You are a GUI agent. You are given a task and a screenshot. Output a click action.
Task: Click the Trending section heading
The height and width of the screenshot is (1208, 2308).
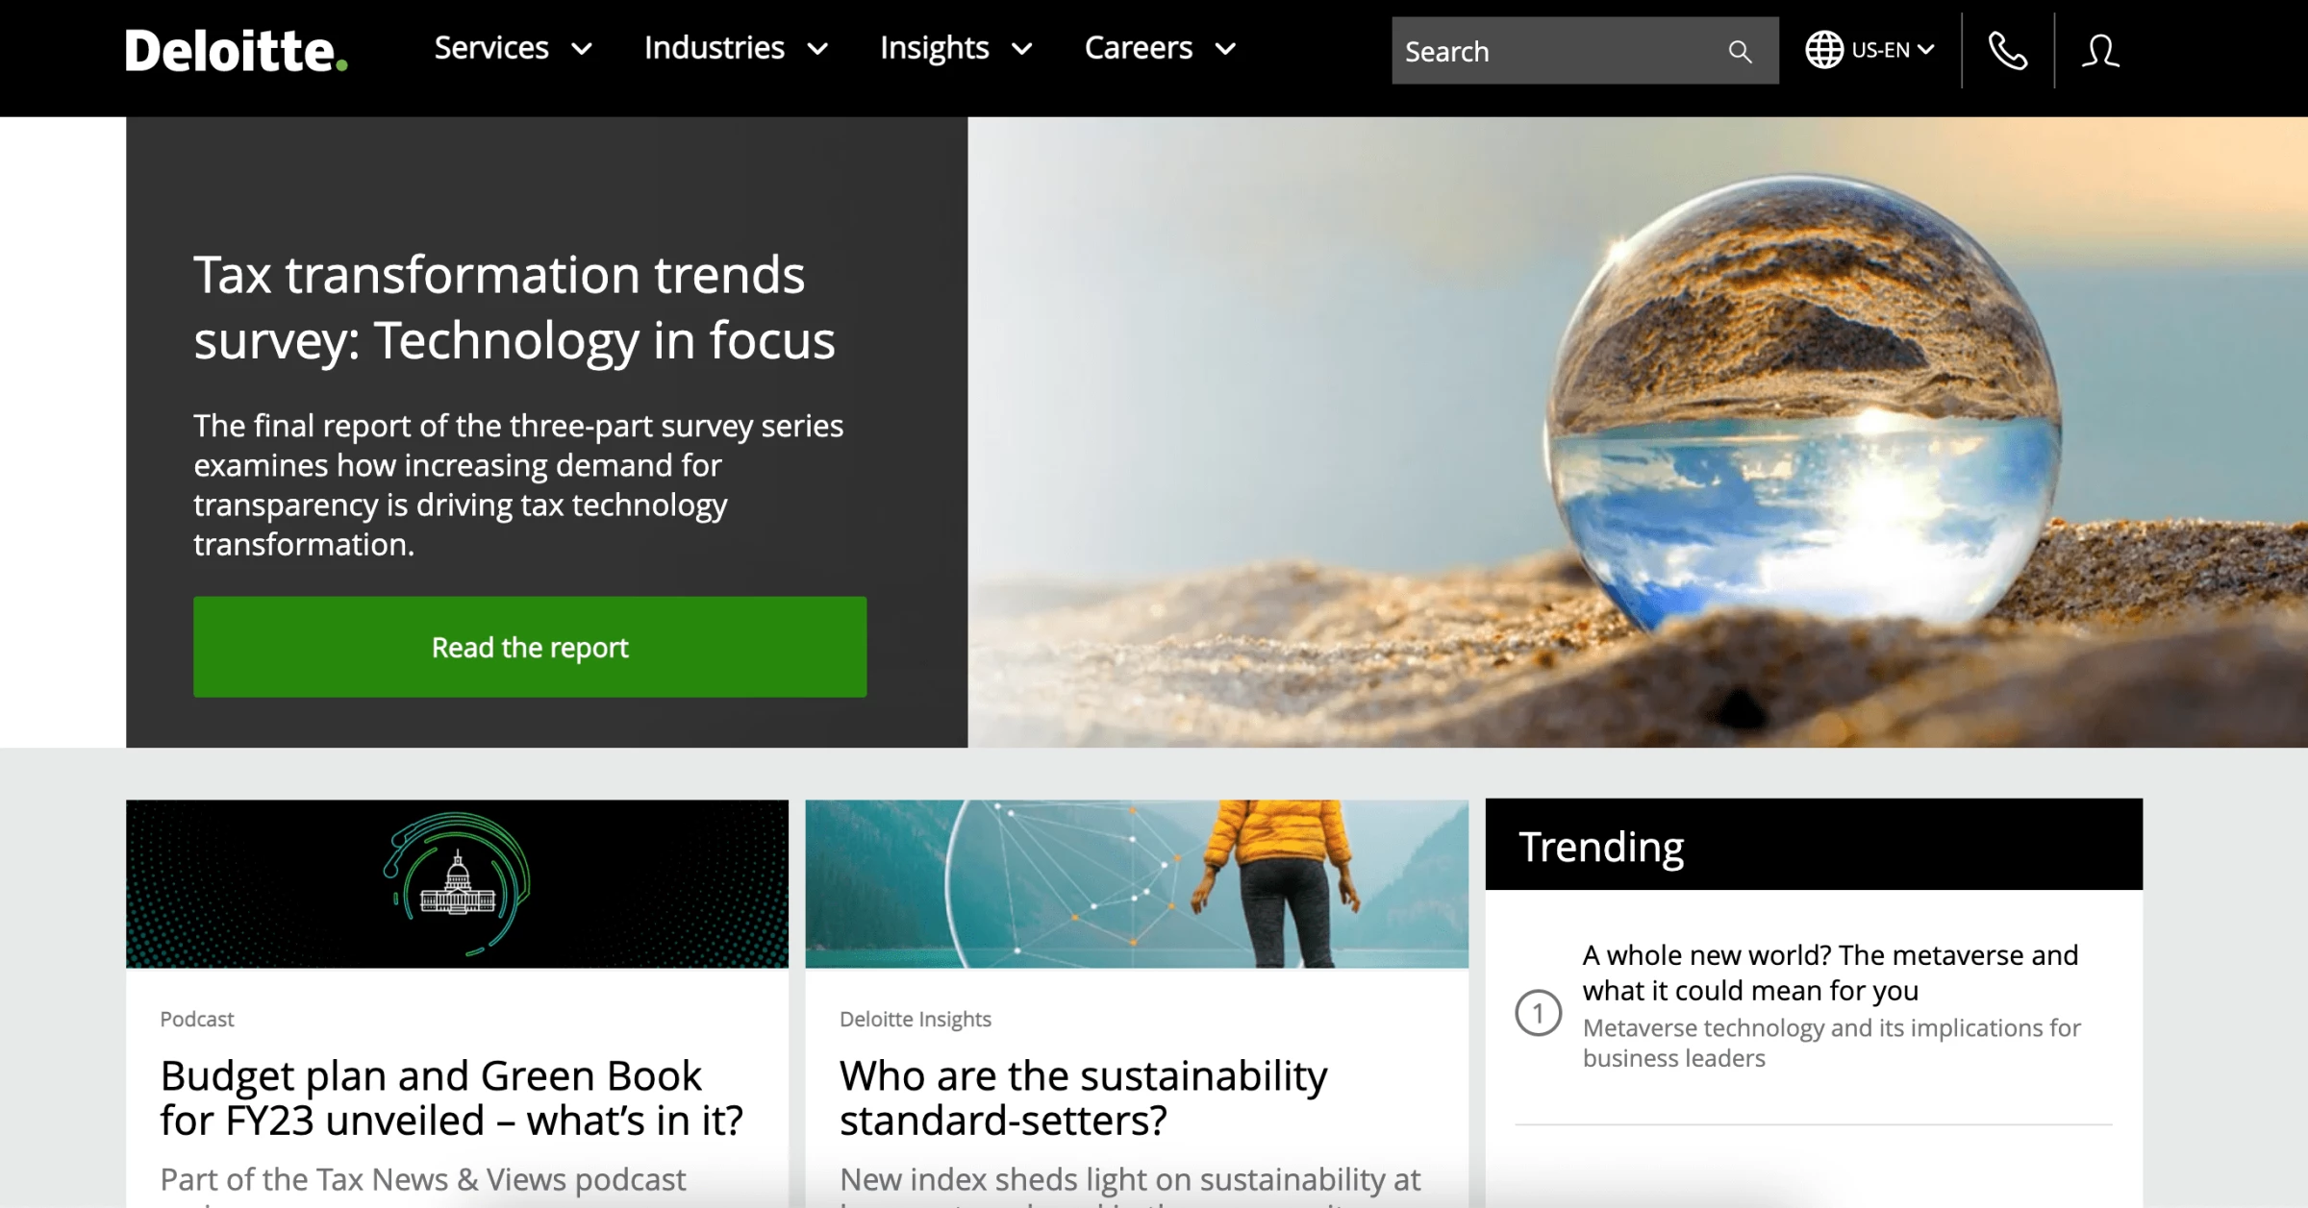point(1601,847)
